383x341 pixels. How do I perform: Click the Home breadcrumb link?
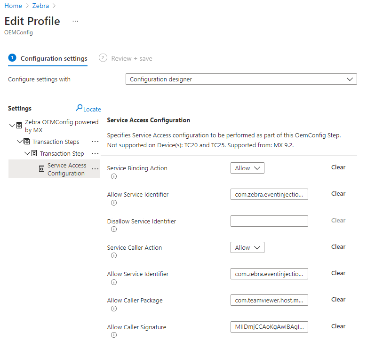(13, 6)
